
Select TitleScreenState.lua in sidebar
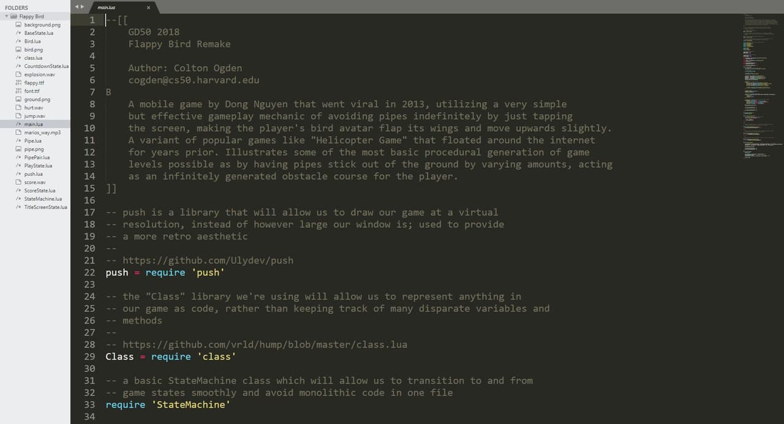(46, 207)
